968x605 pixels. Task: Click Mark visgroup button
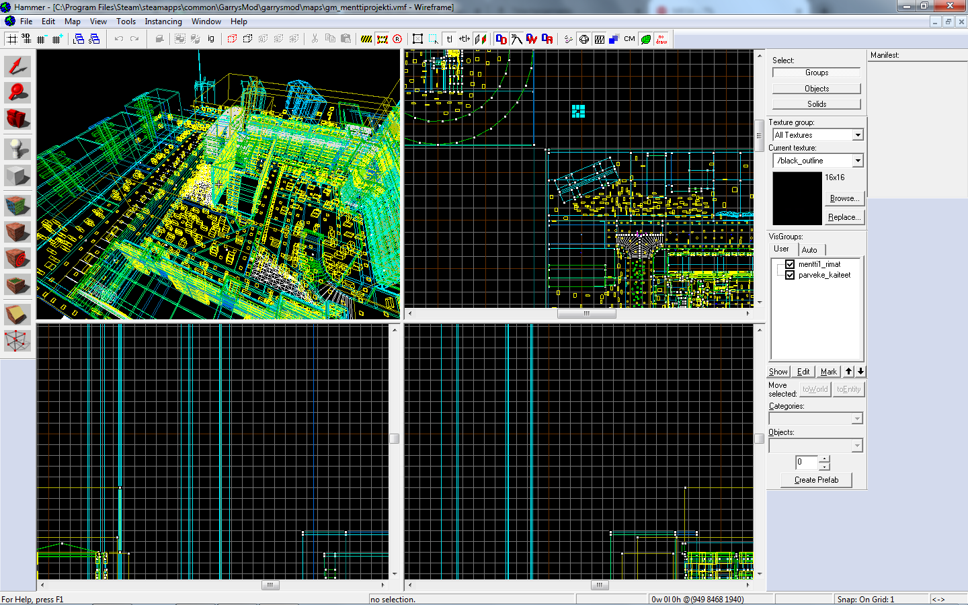pyautogui.click(x=828, y=372)
